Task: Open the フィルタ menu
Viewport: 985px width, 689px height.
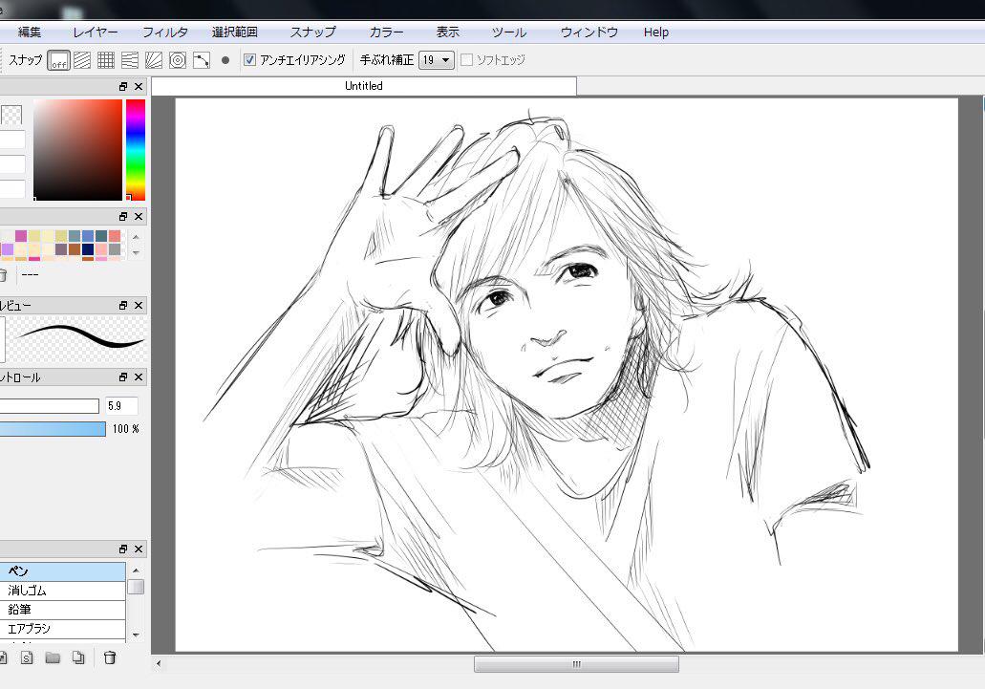Action: point(165,32)
